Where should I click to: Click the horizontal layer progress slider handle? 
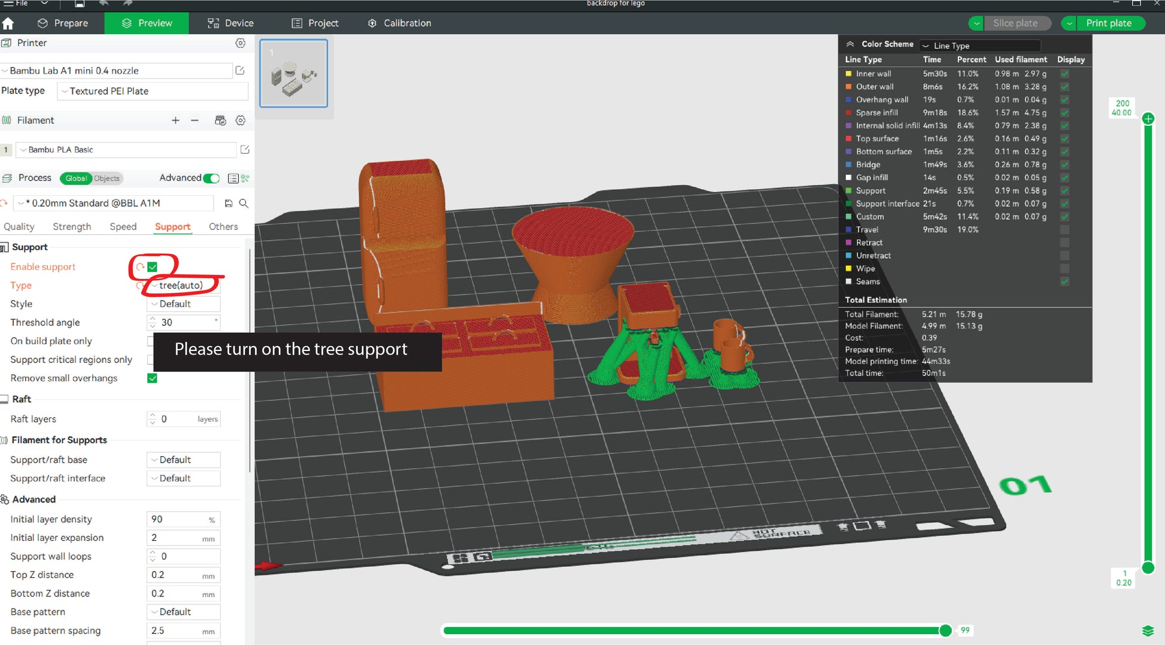pos(945,631)
